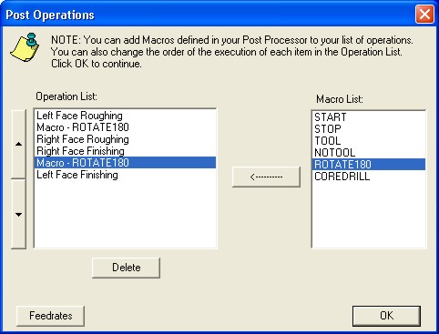Choose NOTOOL macro in the Macro List
This screenshot has height=334, width=439.
point(369,153)
